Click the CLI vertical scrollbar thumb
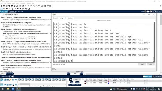Image resolution: width=162 pixels, height=91 pixels. pos(153,59)
